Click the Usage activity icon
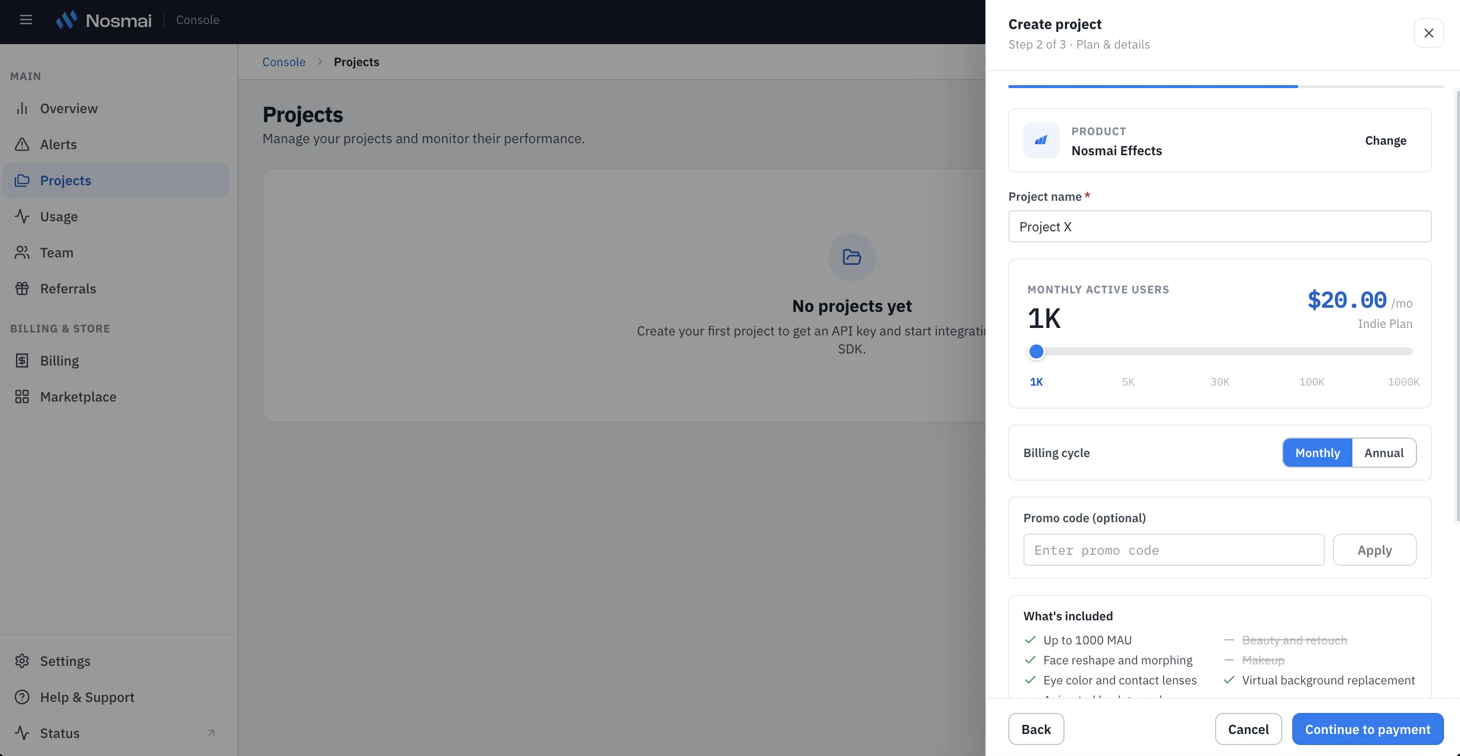Viewport: 1460px width, 756px height. tap(22, 216)
